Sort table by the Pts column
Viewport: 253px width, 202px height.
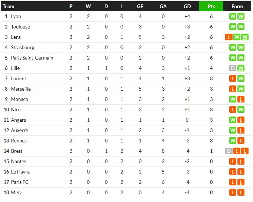pyautogui.click(x=211, y=6)
